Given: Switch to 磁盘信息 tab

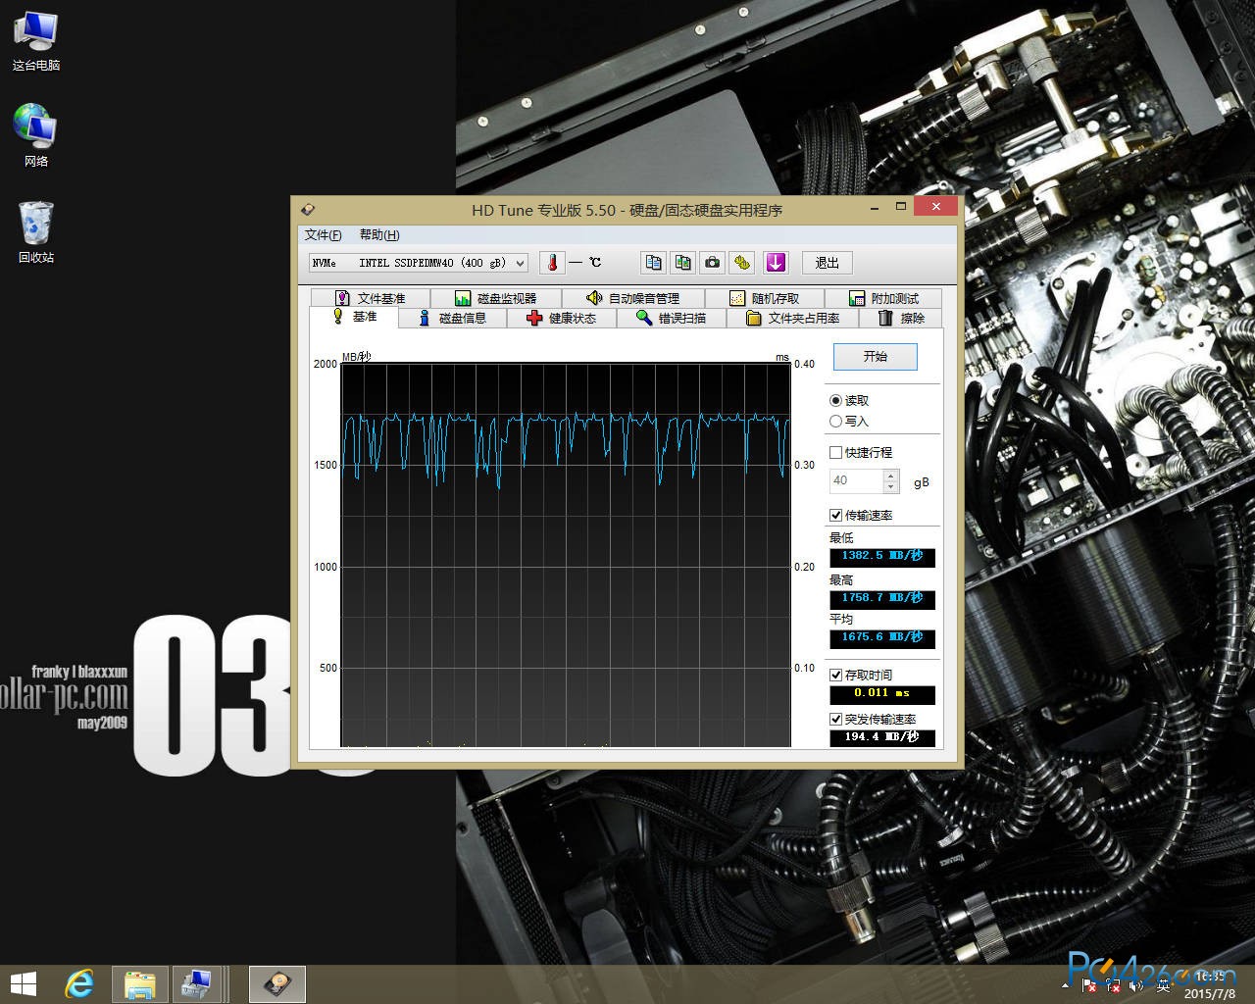Looking at the screenshot, I should 454,318.
